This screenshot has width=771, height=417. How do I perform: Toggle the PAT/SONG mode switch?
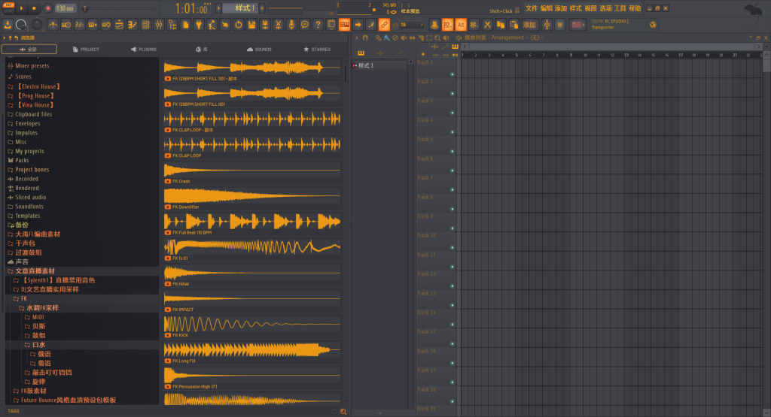pos(9,8)
